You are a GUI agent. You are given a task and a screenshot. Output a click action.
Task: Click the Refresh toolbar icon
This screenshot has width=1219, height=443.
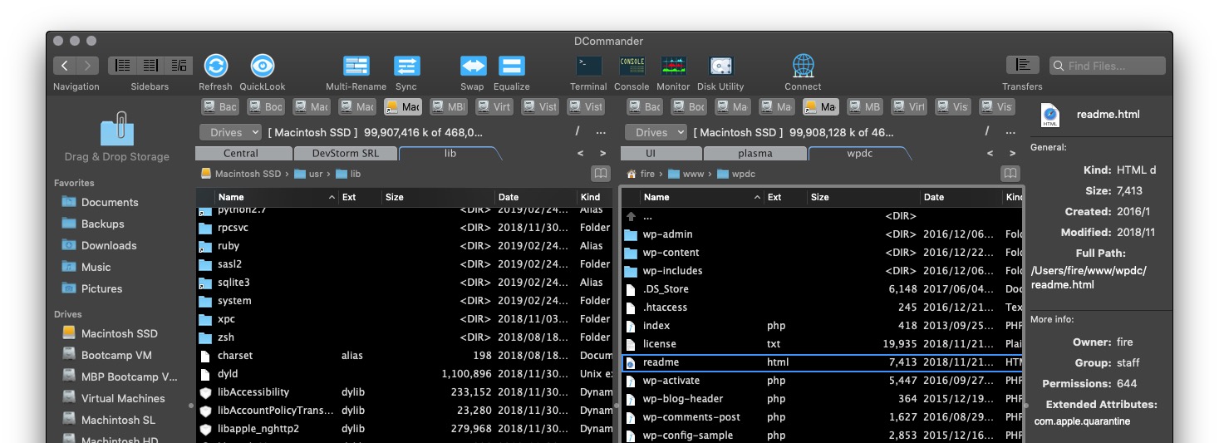point(216,66)
